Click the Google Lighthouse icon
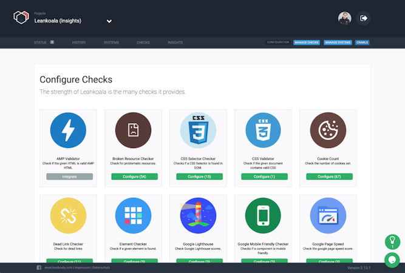The height and width of the screenshot is (273, 405). click(x=198, y=215)
